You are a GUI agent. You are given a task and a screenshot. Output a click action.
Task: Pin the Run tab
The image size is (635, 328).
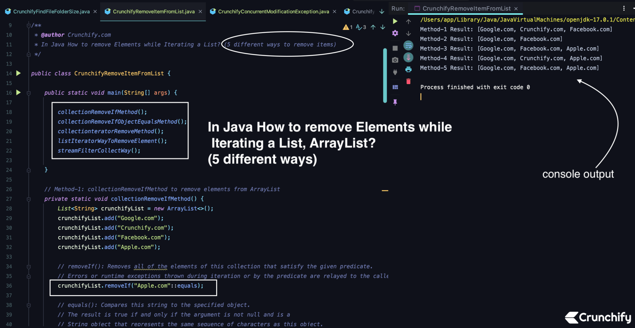(395, 102)
